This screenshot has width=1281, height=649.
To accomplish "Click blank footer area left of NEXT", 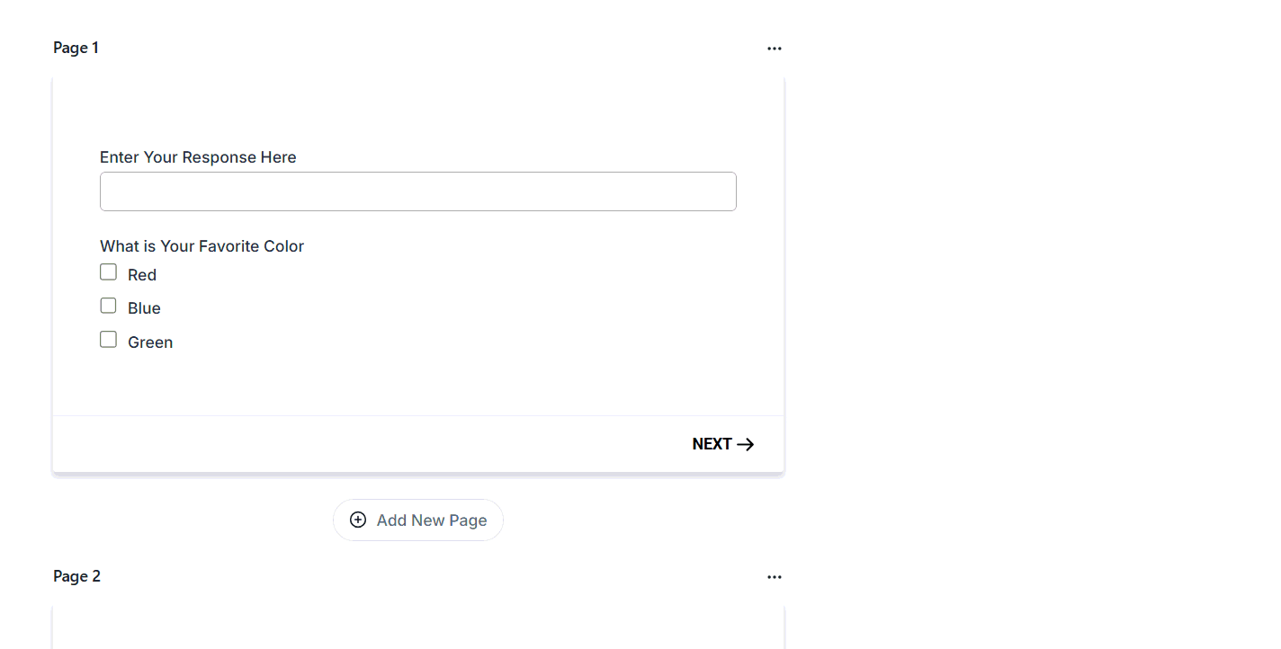I will pos(360,444).
